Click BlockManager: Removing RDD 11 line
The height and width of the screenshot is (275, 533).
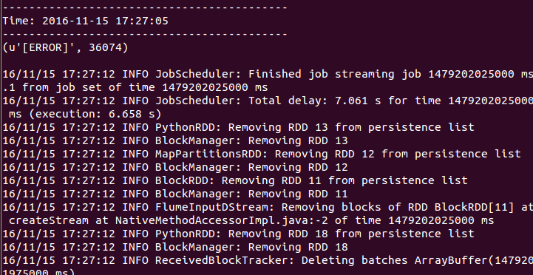[x=175, y=194]
